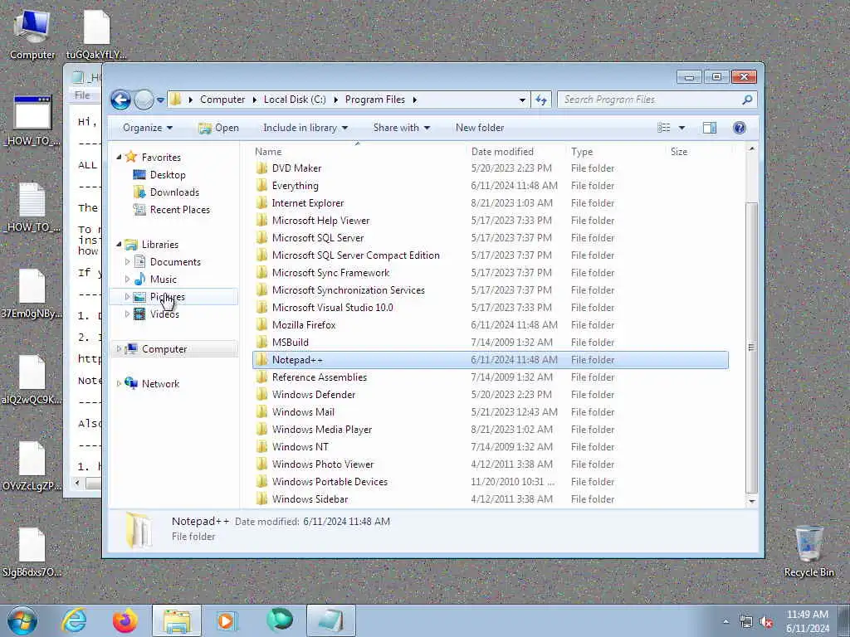The image size is (850, 637).
Task: Click the change view icon
Action: coord(663,128)
